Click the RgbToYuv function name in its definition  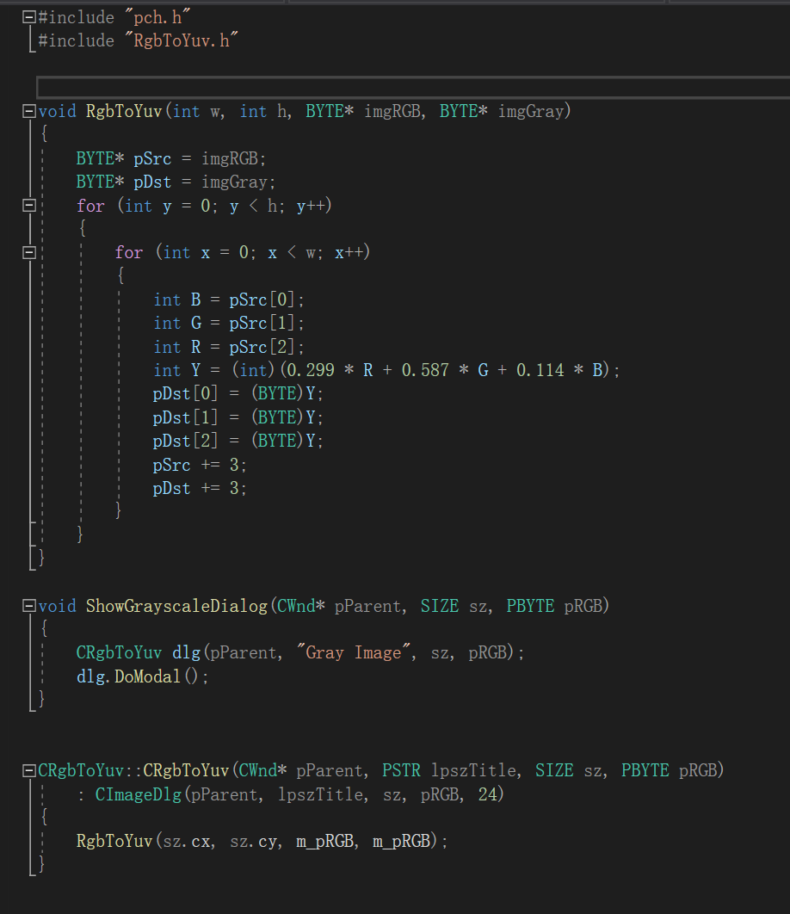pos(124,111)
